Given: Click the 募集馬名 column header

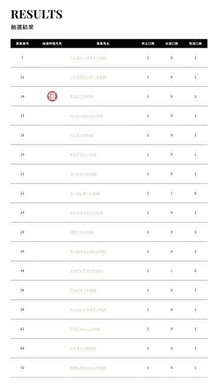Looking at the screenshot, I should (x=103, y=43).
